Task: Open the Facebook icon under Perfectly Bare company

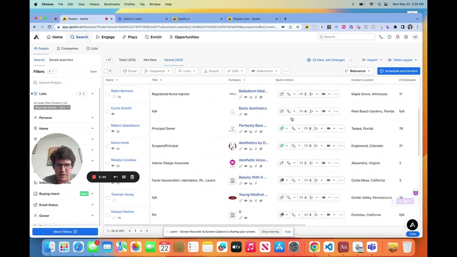Action: point(256,132)
